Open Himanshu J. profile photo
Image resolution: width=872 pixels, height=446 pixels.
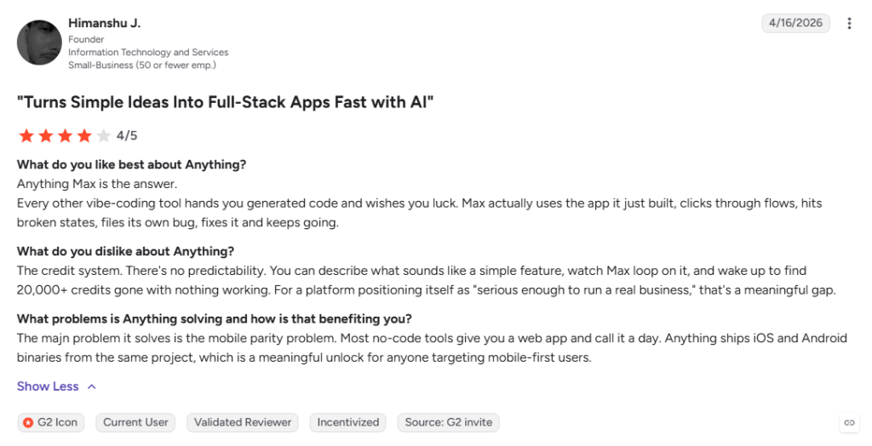tap(39, 43)
